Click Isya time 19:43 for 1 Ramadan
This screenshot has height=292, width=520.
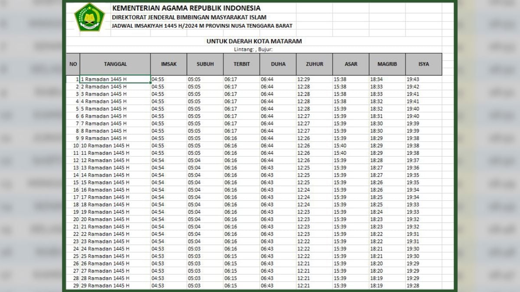coord(413,79)
